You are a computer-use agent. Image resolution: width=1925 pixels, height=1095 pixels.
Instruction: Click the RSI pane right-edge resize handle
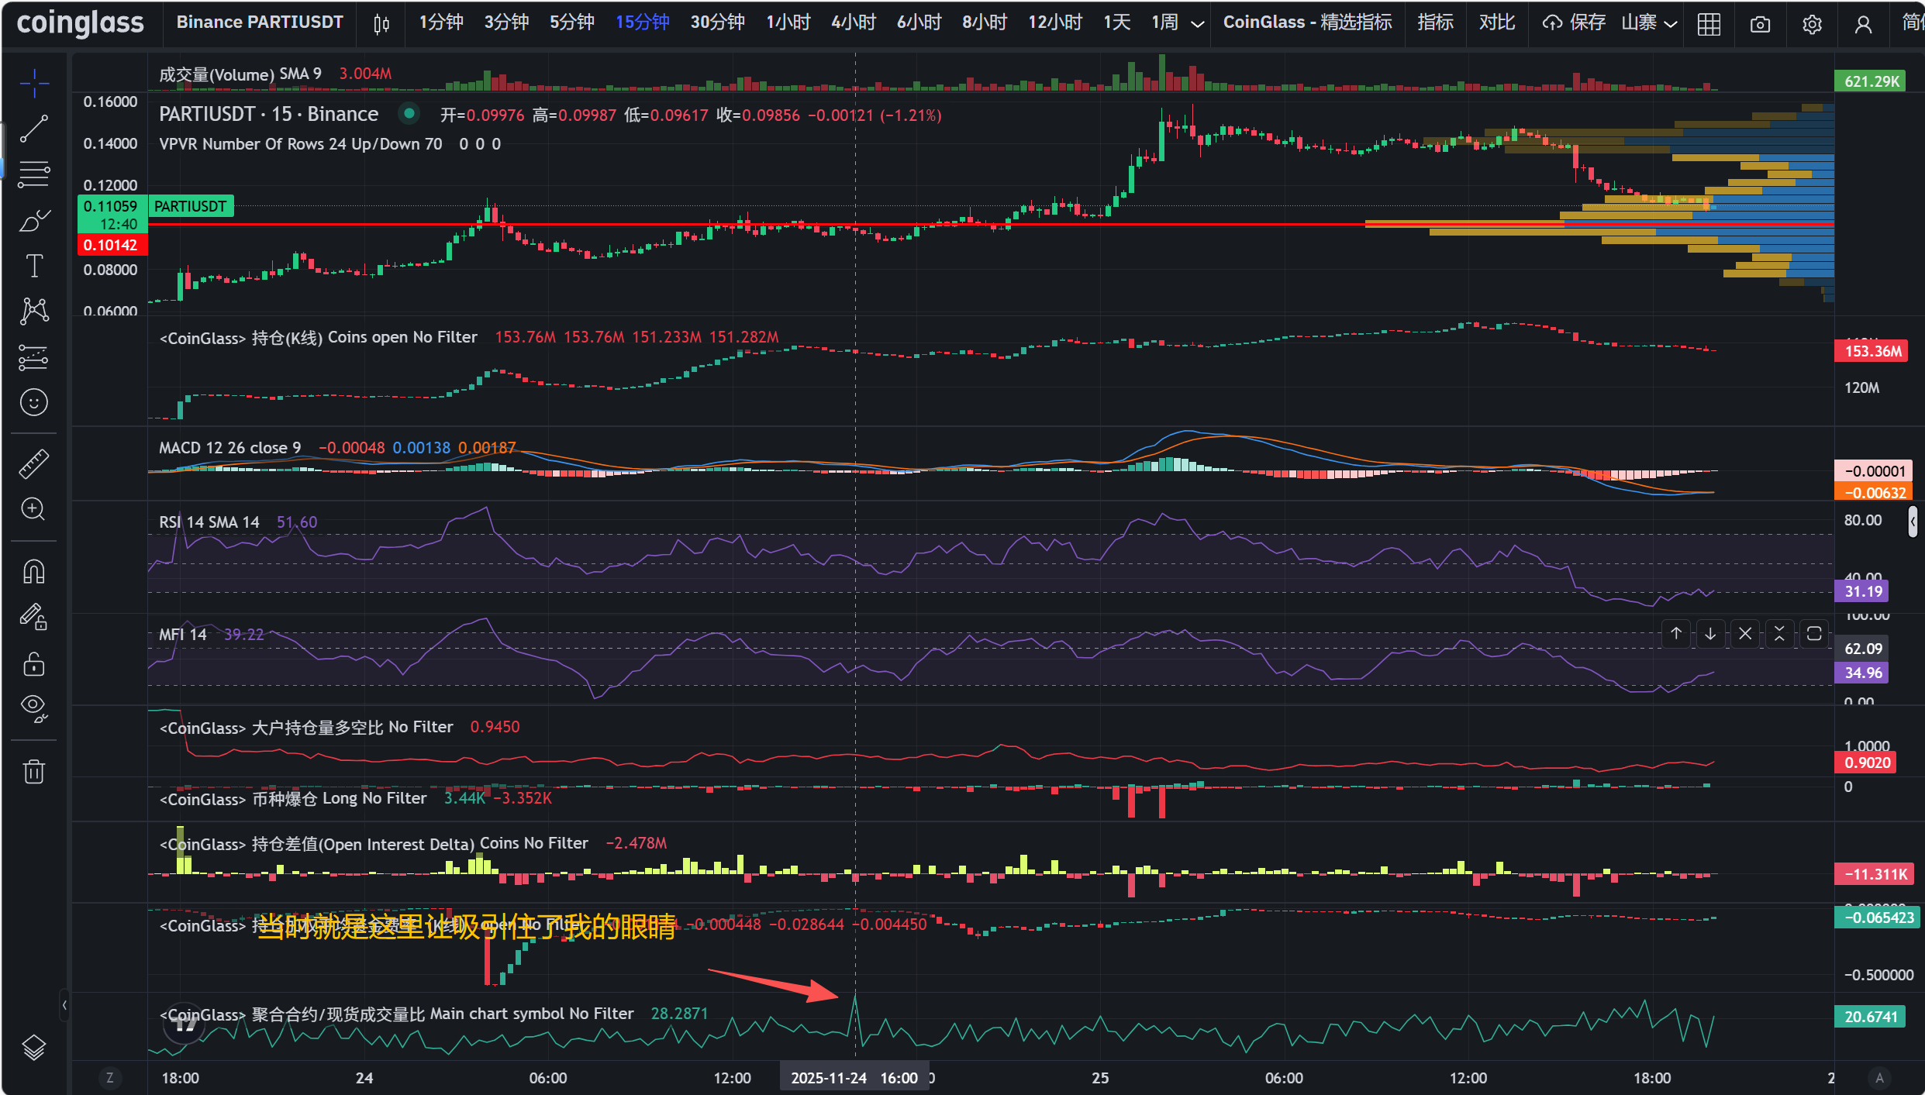pyautogui.click(x=1913, y=522)
